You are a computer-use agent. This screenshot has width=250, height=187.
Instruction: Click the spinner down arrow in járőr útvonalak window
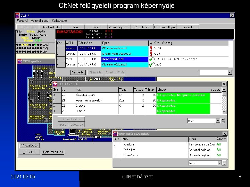(x=224, y=164)
